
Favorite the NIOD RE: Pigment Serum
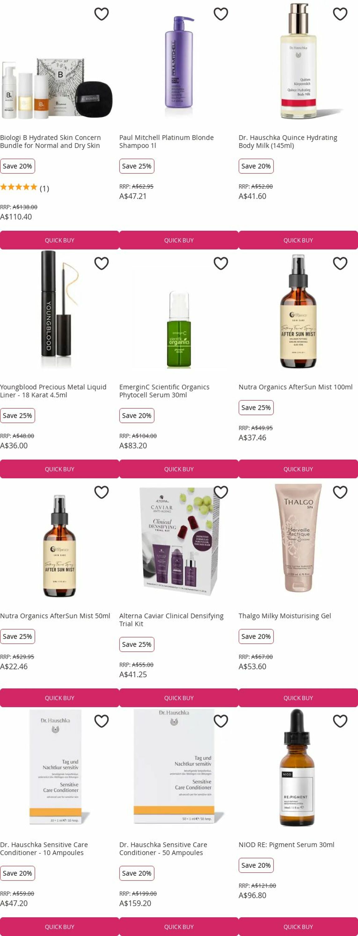[x=340, y=721]
